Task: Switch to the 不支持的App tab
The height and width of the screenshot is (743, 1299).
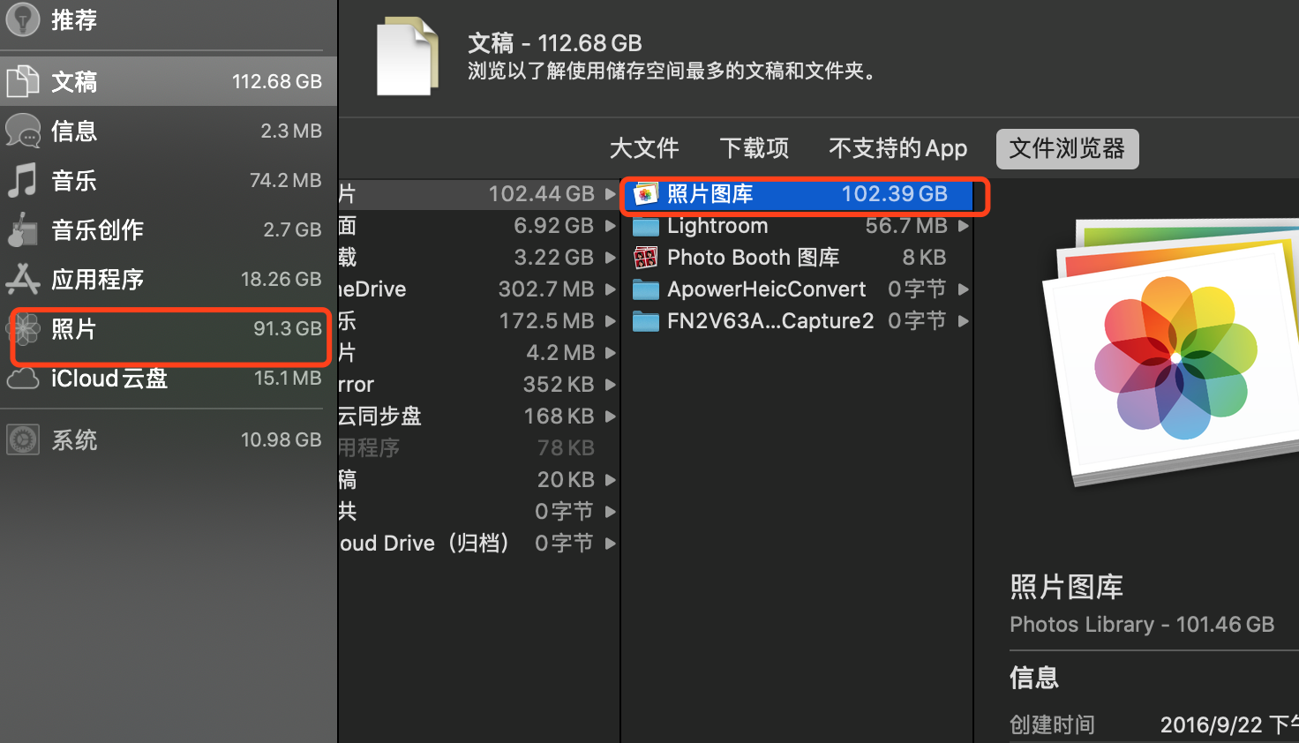Action: (898, 148)
